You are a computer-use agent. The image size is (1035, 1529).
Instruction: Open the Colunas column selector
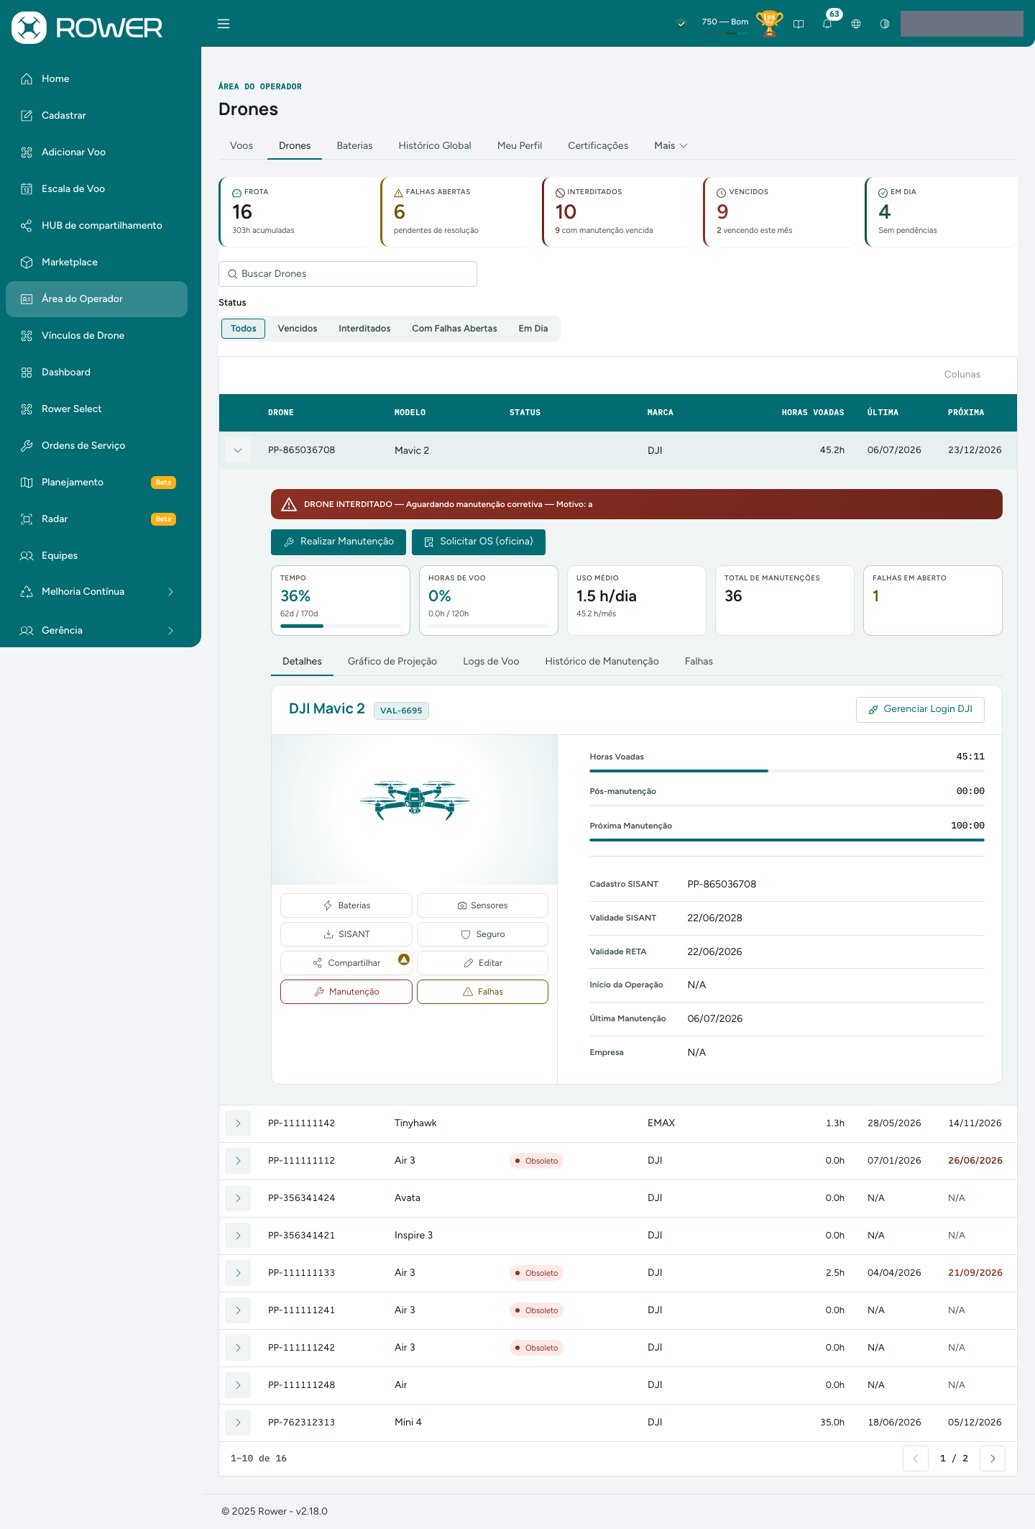coord(962,375)
